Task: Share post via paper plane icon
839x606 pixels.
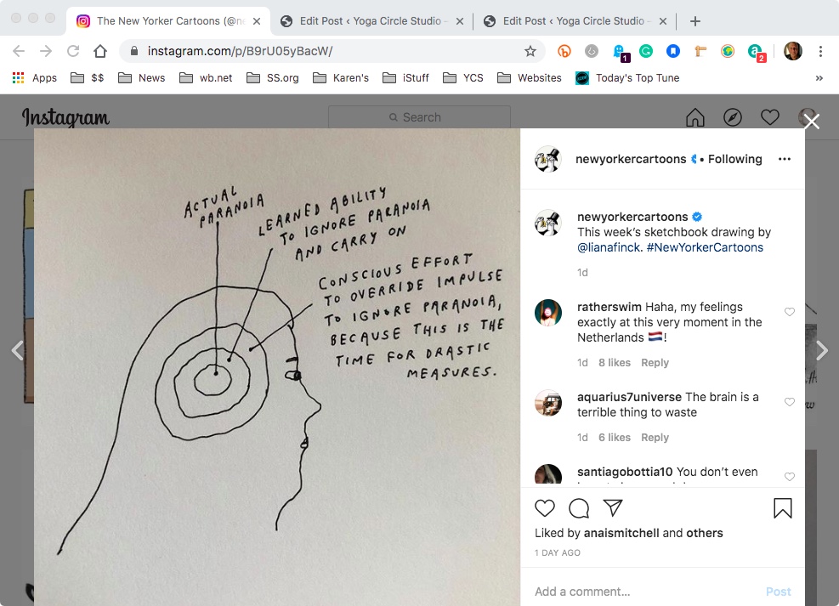Action: [x=613, y=507]
